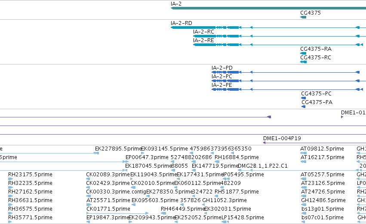
Task: Open the CK01771.5prime EST label
Action: [108, 209]
